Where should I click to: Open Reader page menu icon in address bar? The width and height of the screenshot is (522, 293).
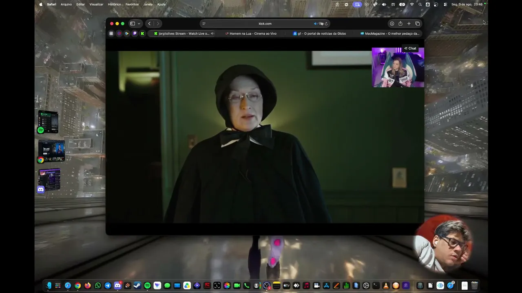204,24
